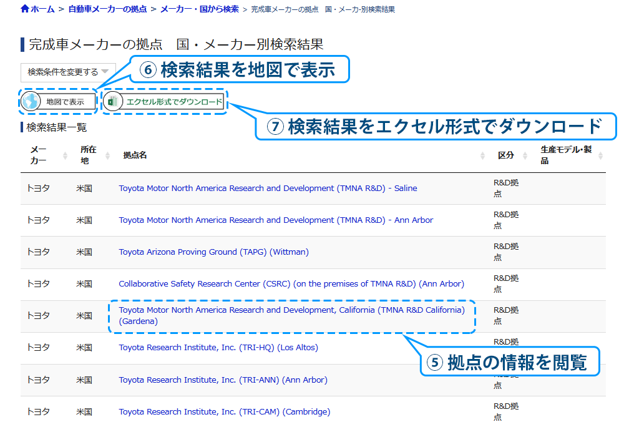This screenshot has width=624, height=427.
Task: Click the 完成車メーカーの拠点 page title
Action: (x=176, y=44)
